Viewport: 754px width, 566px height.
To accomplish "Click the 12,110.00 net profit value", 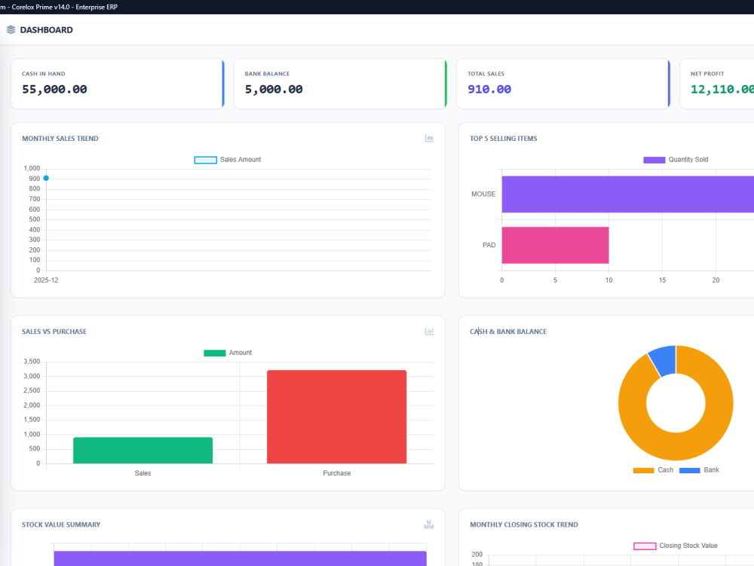I will (722, 90).
